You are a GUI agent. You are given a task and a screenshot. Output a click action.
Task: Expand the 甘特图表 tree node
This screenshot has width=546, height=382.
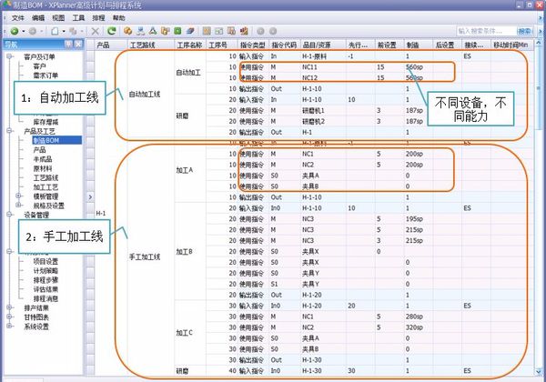click(x=10, y=317)
